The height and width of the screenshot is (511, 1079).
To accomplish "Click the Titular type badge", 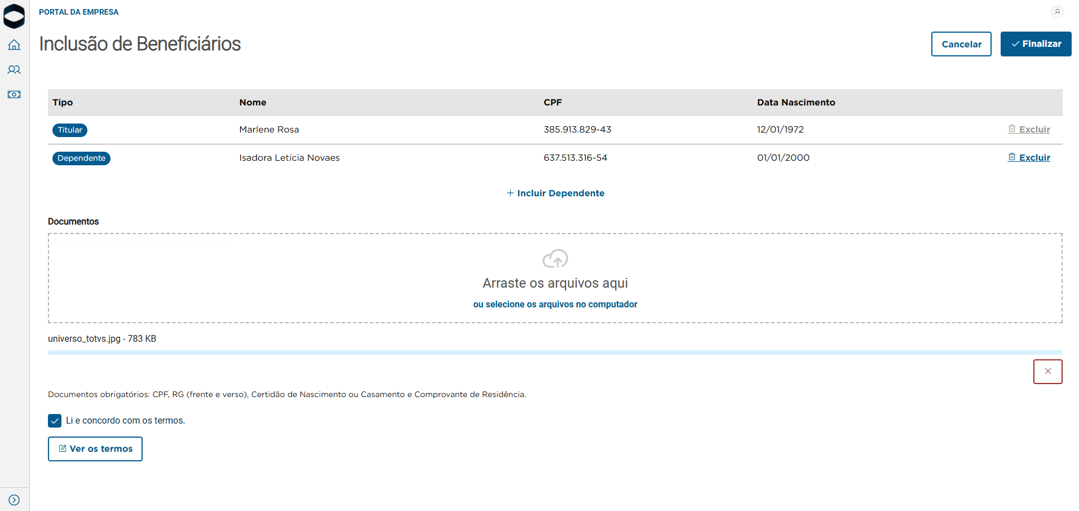I will point(70,130).
